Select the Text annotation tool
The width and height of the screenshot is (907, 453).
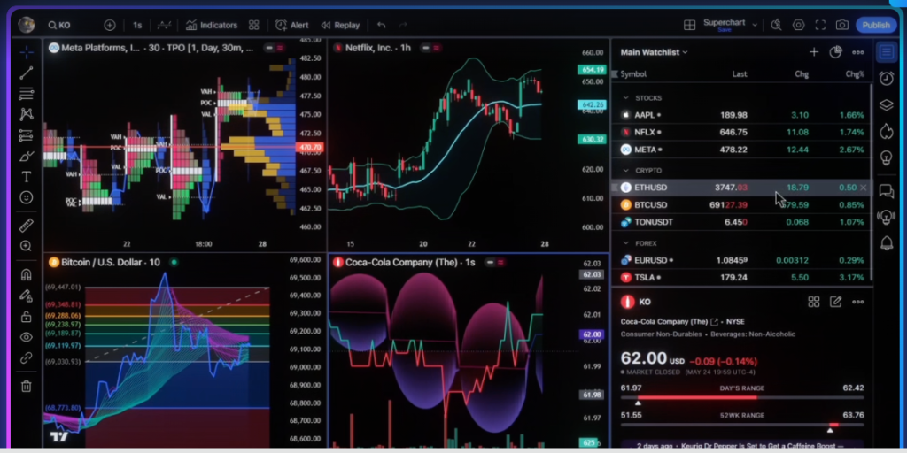(26, 177)
